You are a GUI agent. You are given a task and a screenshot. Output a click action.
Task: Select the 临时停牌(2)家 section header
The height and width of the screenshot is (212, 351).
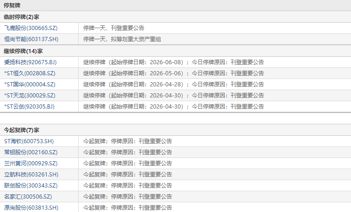pyautogui.click(x=21, y=17)
